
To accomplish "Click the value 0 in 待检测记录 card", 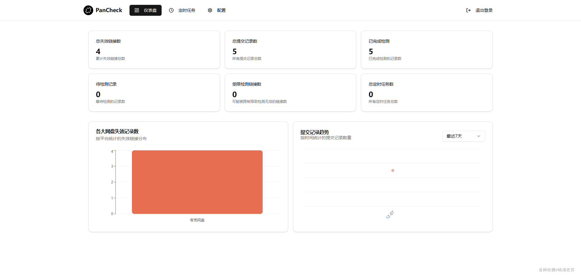I will pyautogui.click(x=98, y=94).
